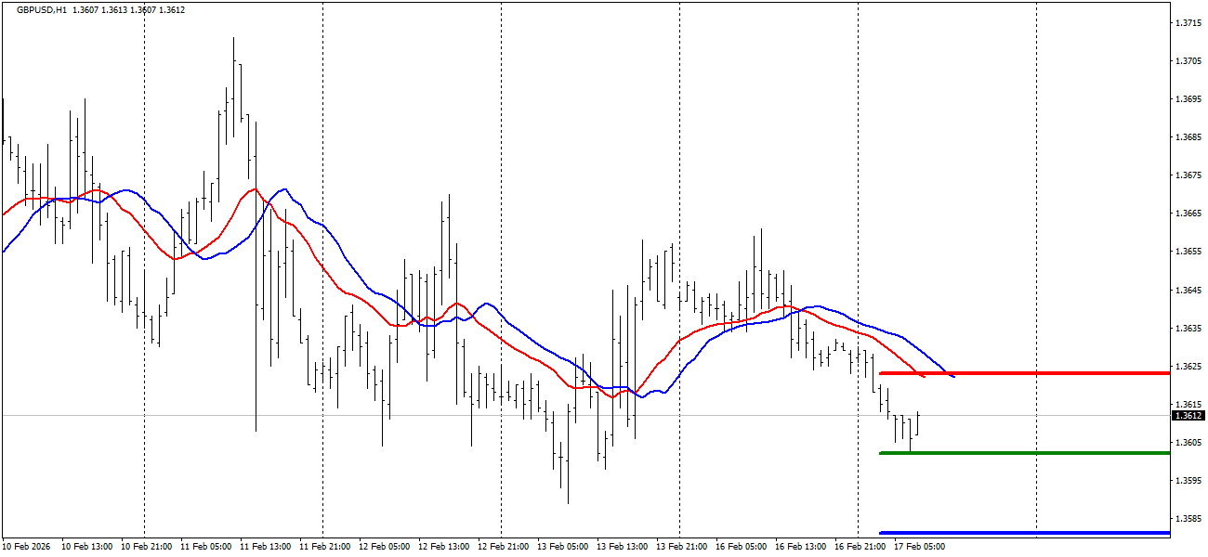The height and width of the screenshot is (557, 1208).
Task: Click the 1.3715 price axis label
Action: pos(1189,22)
